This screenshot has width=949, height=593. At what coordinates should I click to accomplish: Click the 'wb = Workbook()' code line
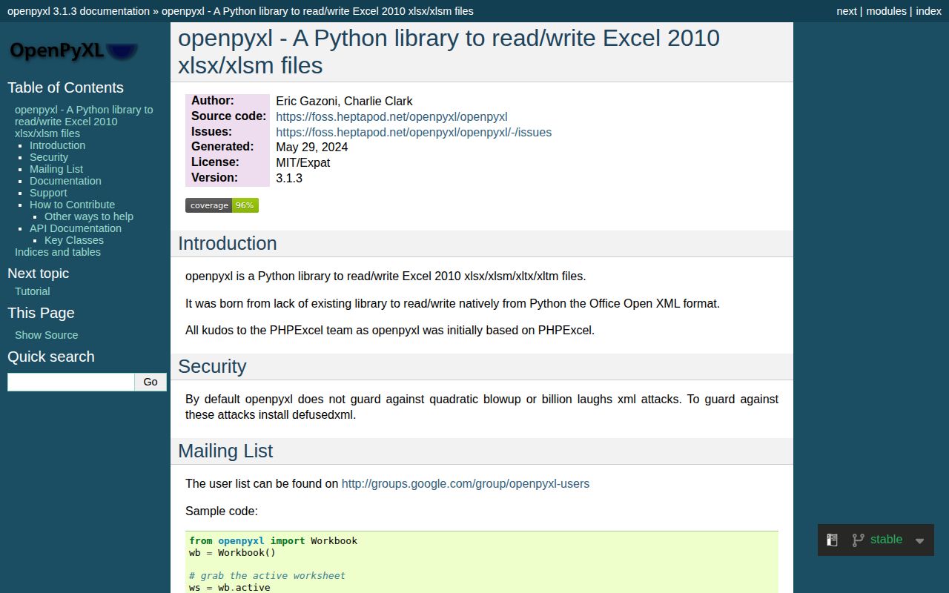pos(232,552)
